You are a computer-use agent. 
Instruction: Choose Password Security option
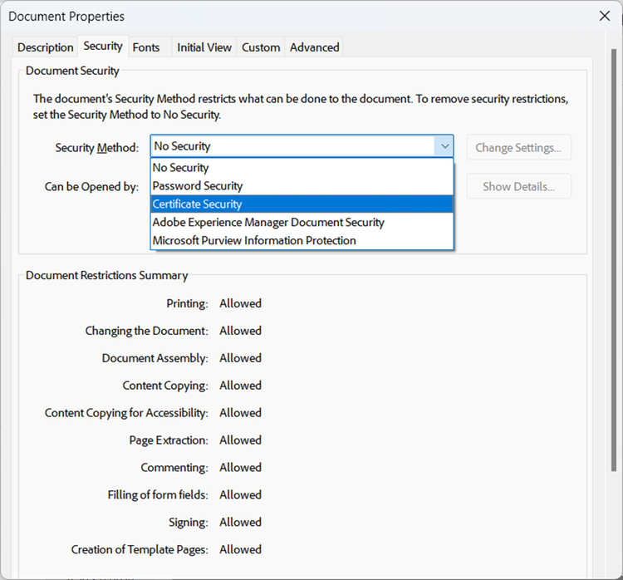(198, 185)
